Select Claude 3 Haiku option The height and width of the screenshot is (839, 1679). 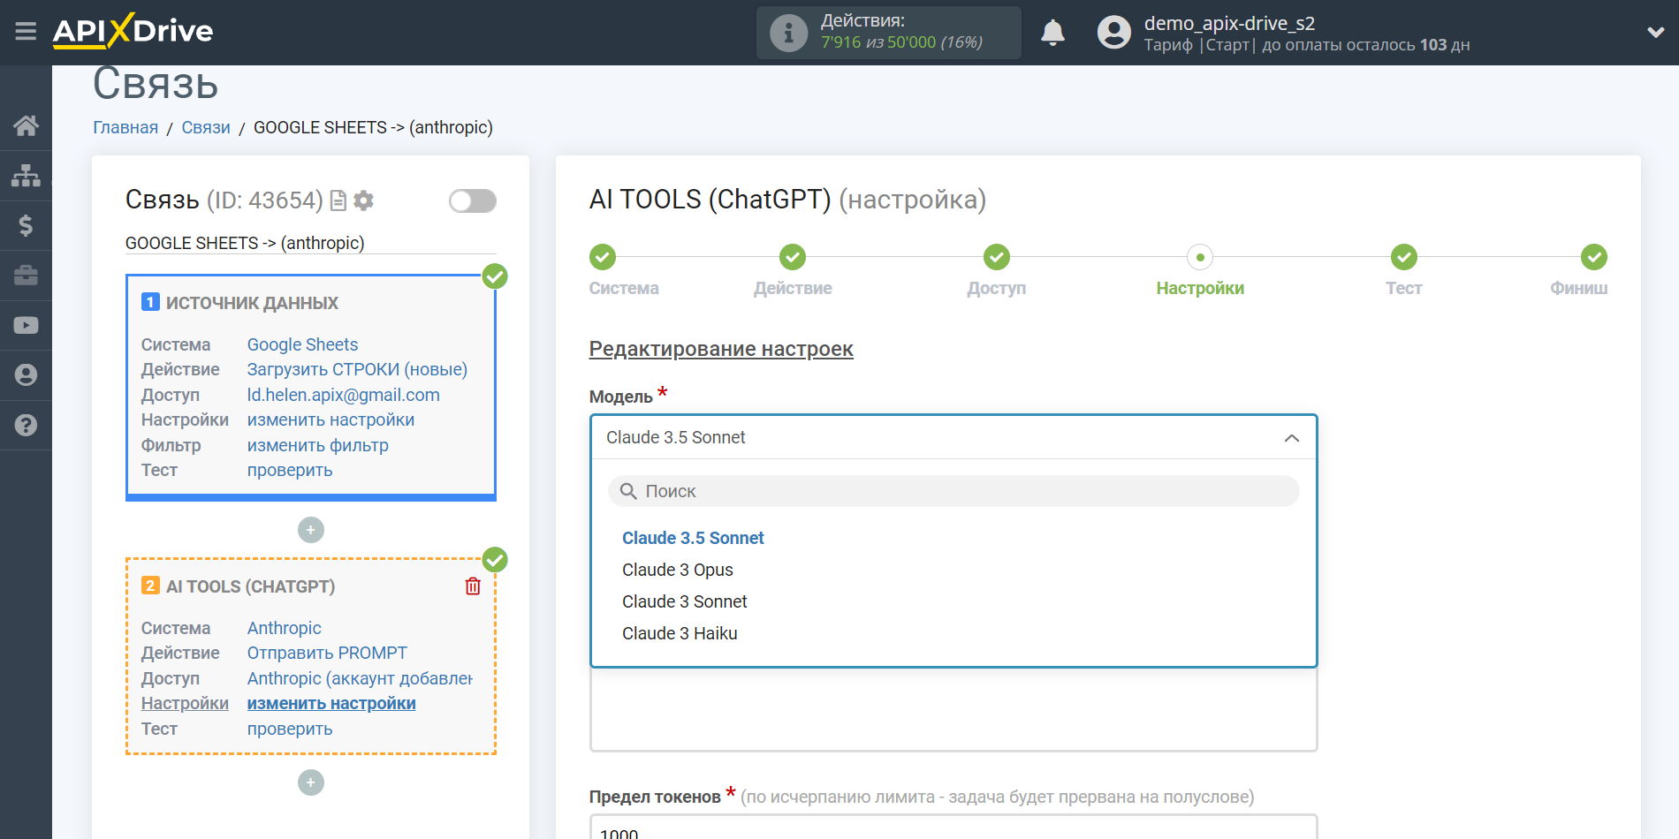680,633
